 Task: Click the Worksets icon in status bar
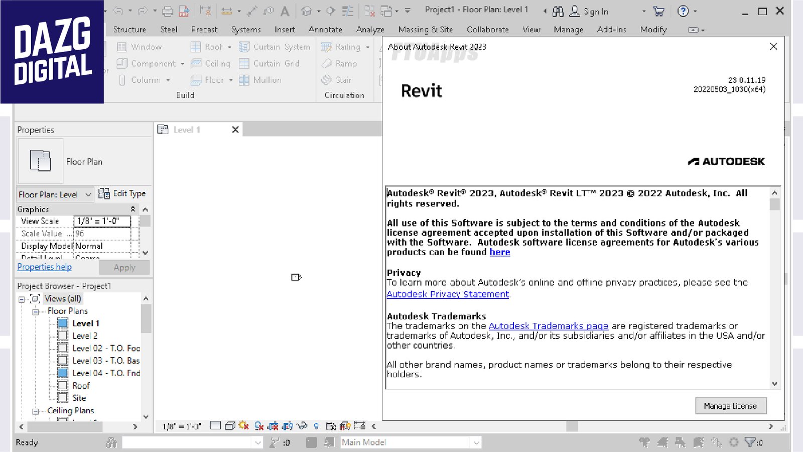(111, 442)
